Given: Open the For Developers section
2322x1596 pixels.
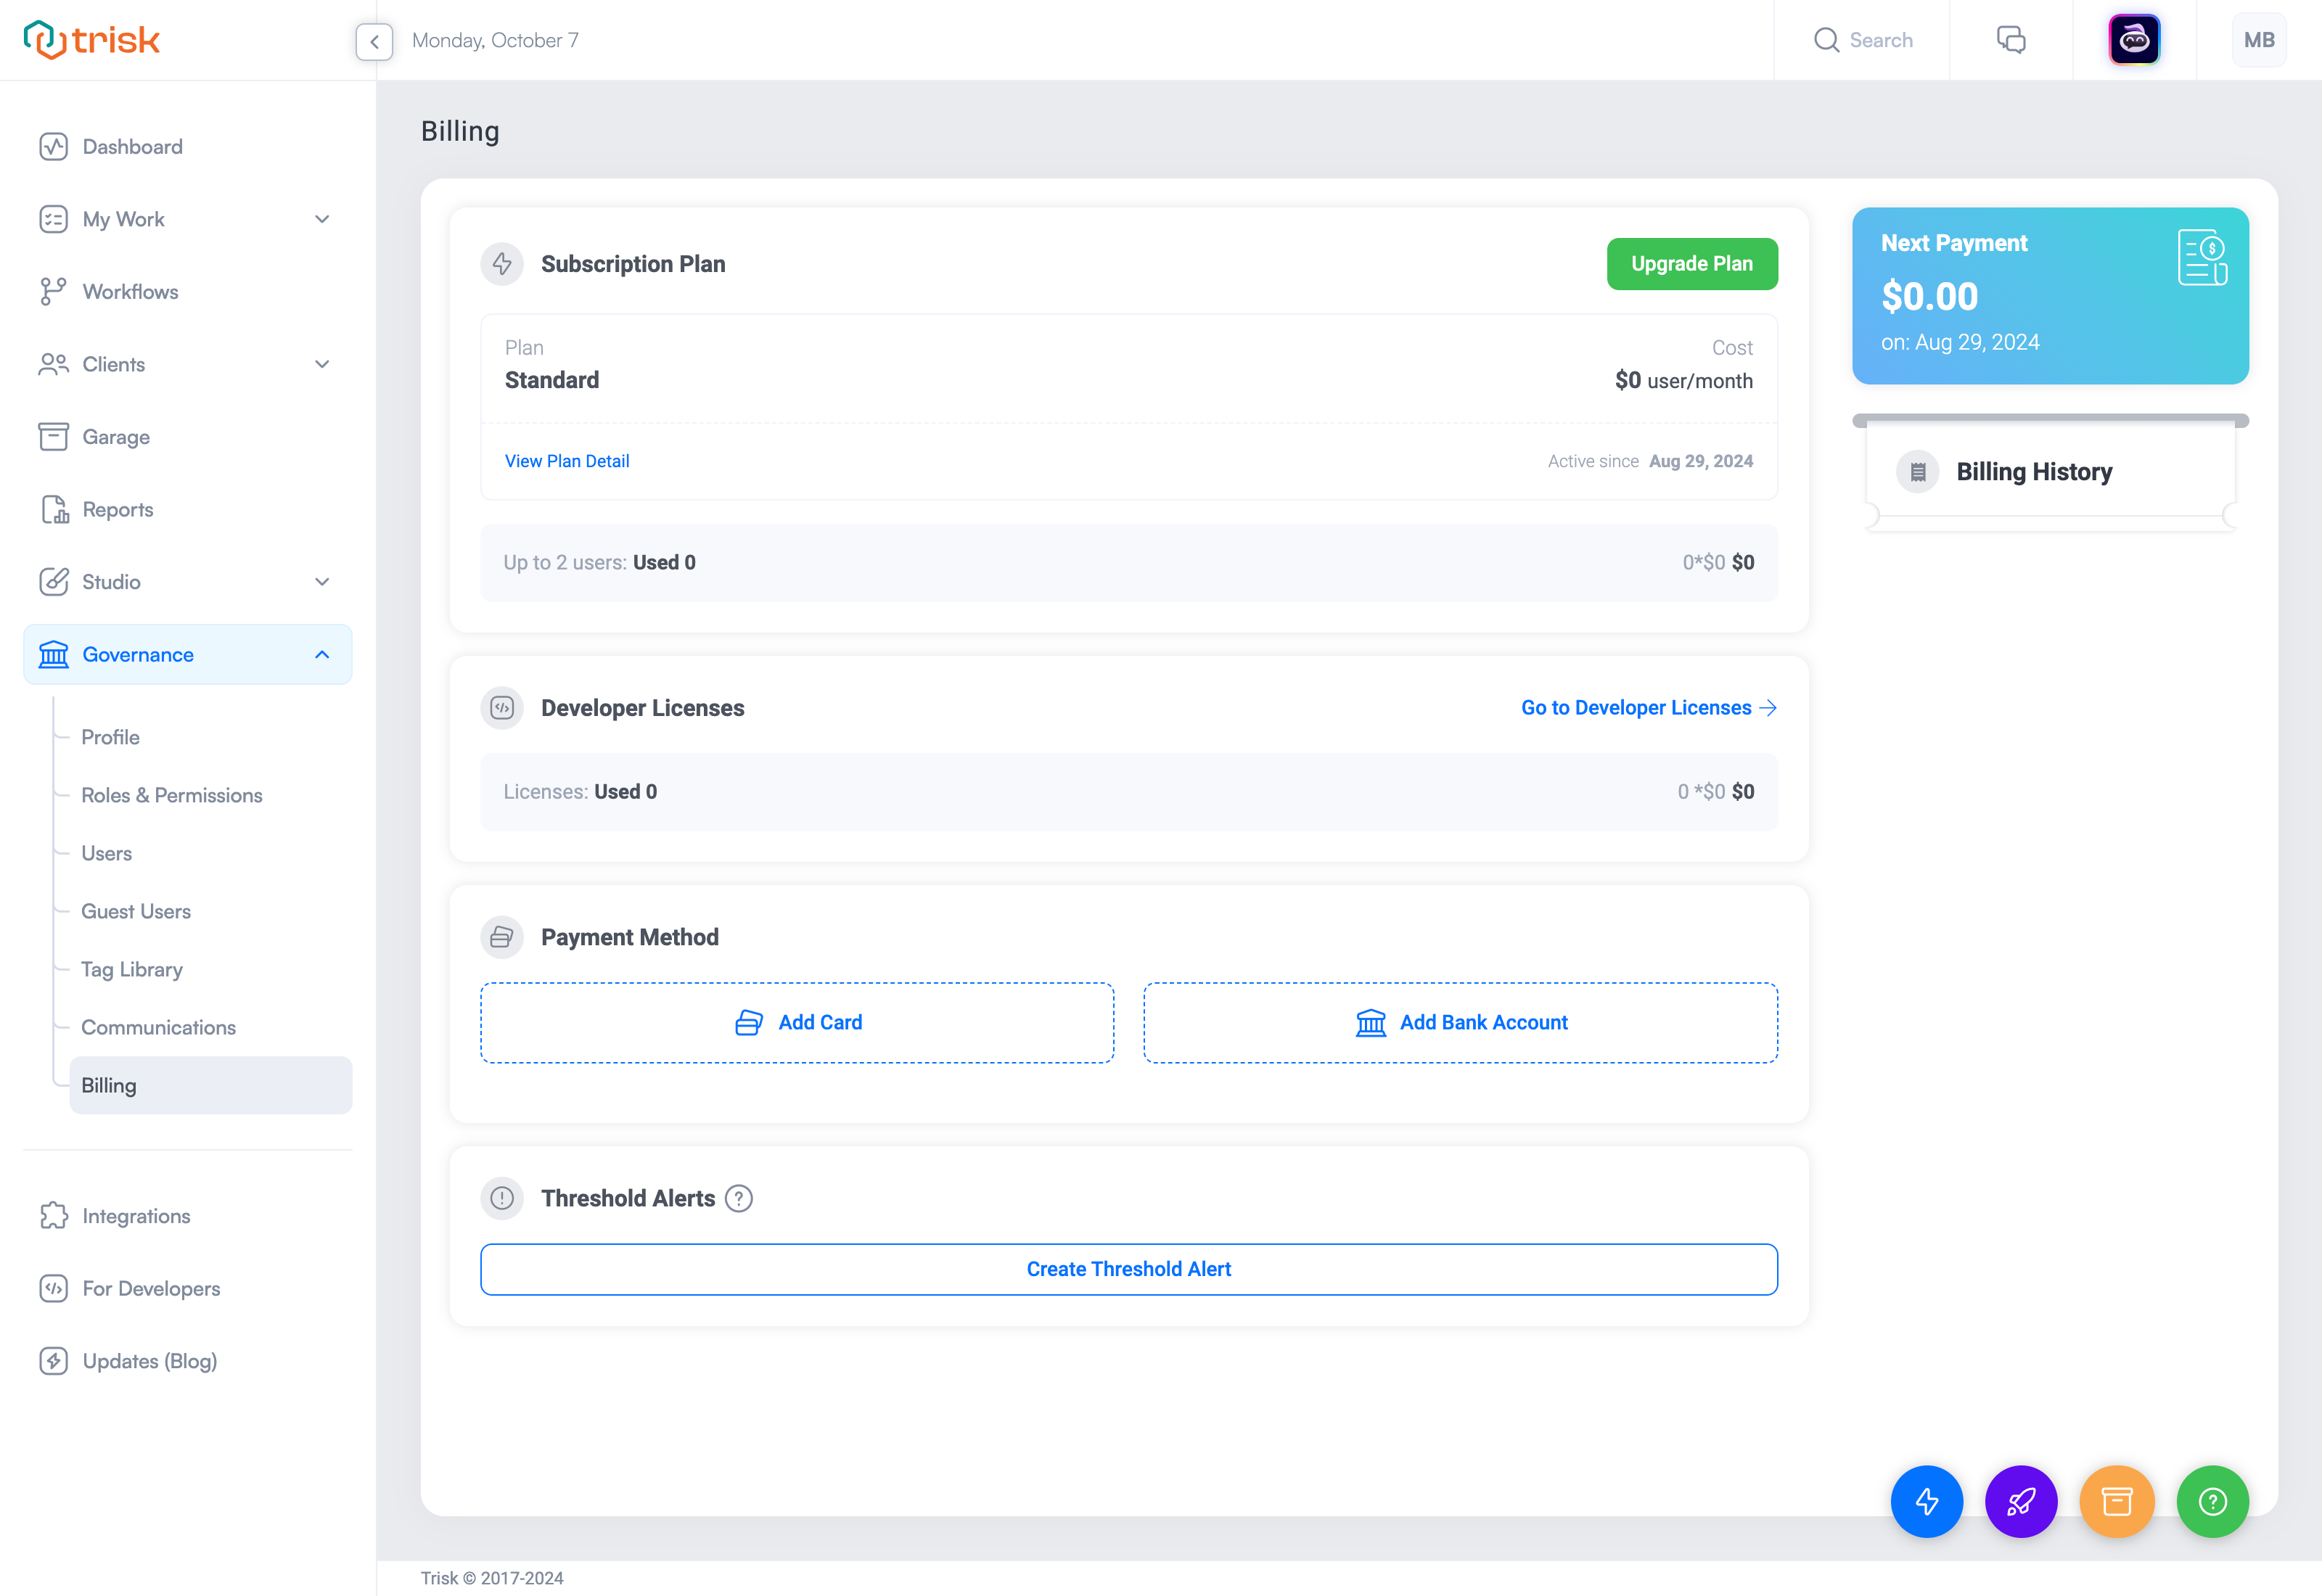Looking at the screenshot, I should [x=150, y=1288].
